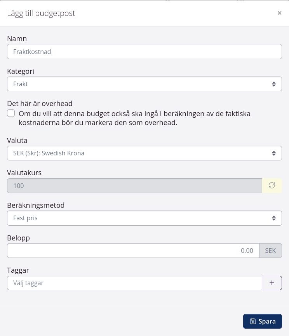Open the Kategori dropdown showing Frakt

tap(140, 84)
